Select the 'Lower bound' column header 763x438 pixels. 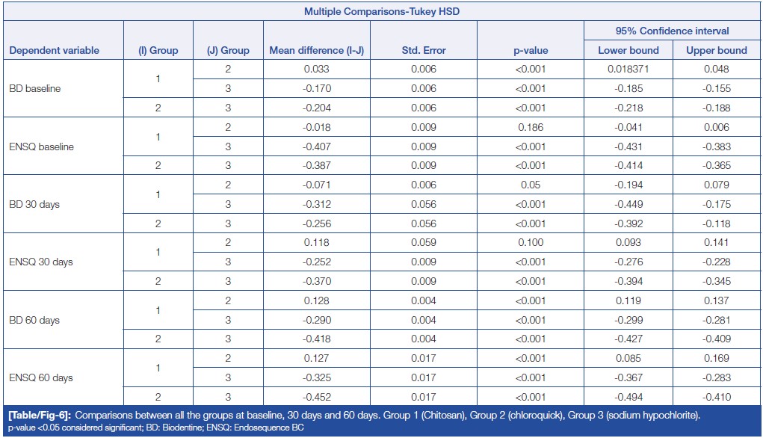[628, 51]
